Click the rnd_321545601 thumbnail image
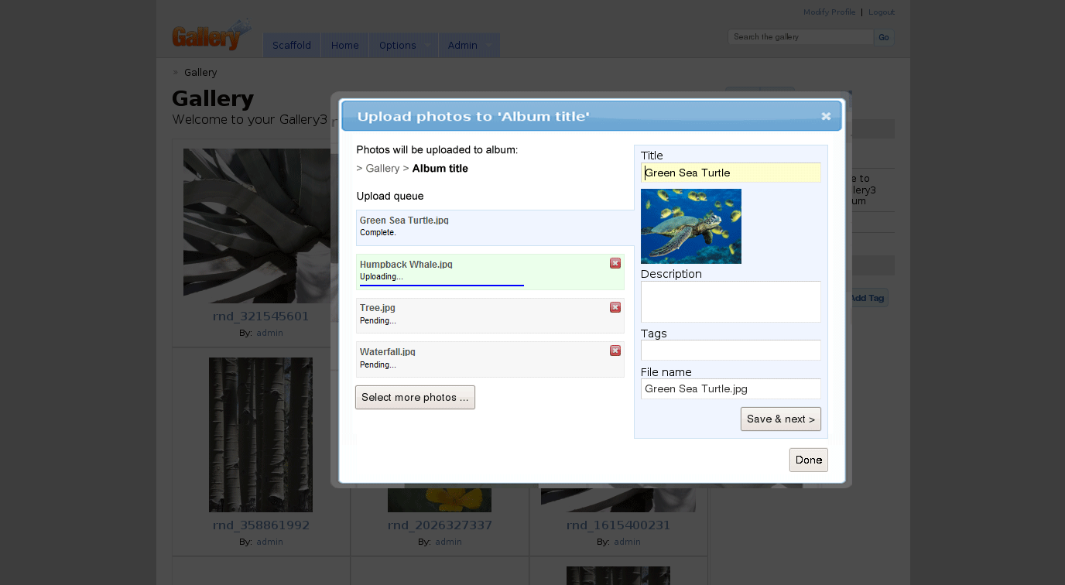 pyautogui.click(x=257, y=225)
